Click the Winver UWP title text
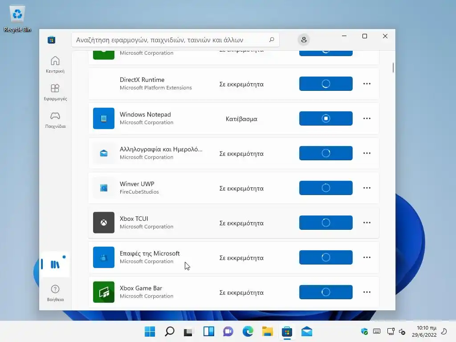 click(x=137, y=184)
